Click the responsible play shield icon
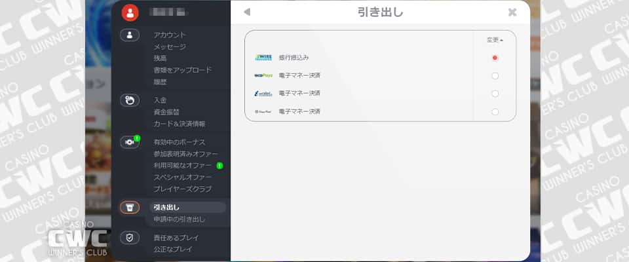The image size is (629, 262). (x=130, y=238)
